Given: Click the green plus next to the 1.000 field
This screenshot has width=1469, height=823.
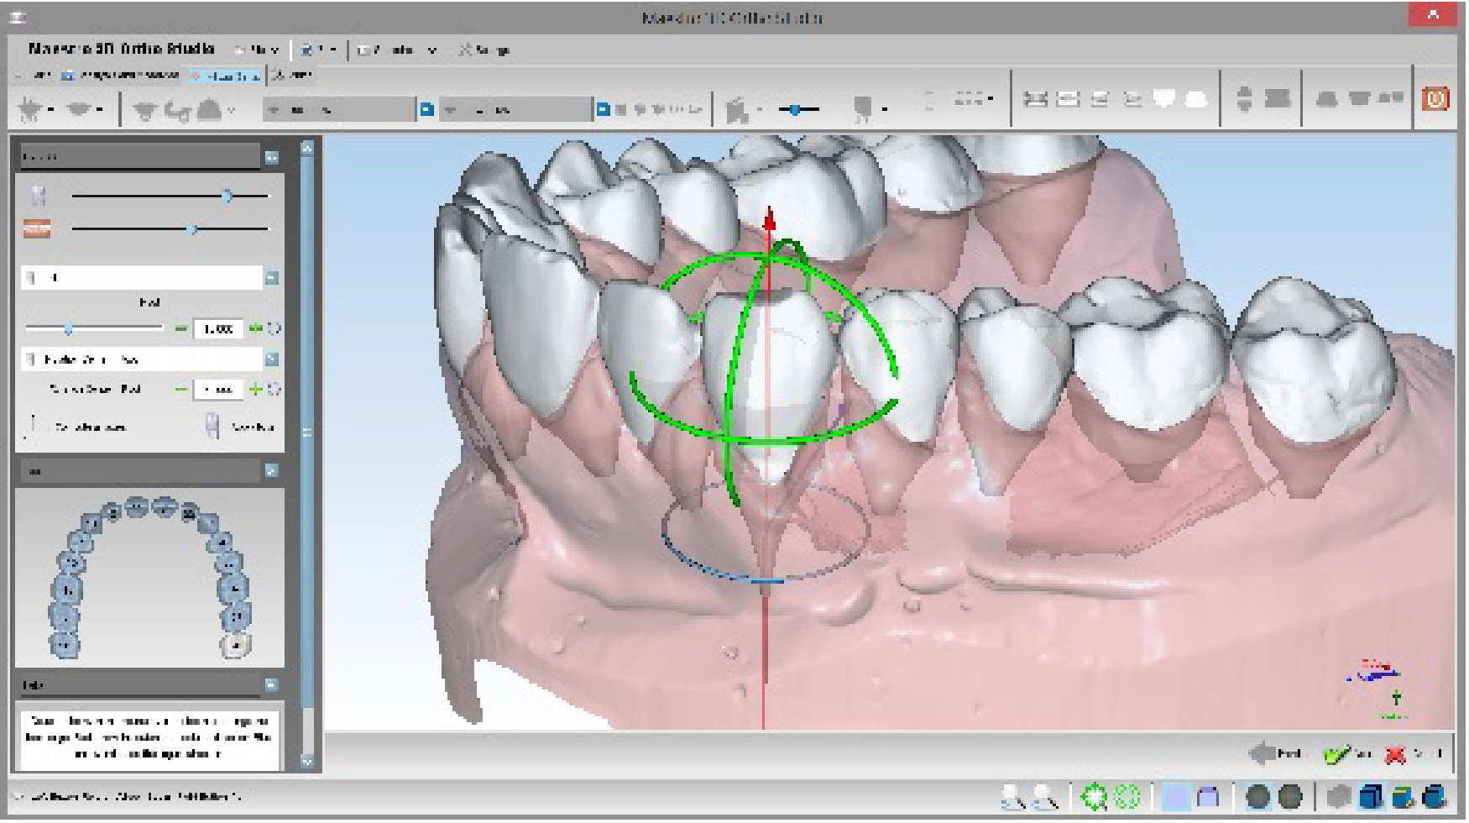Looking at the screenshot, I should 256,328.
